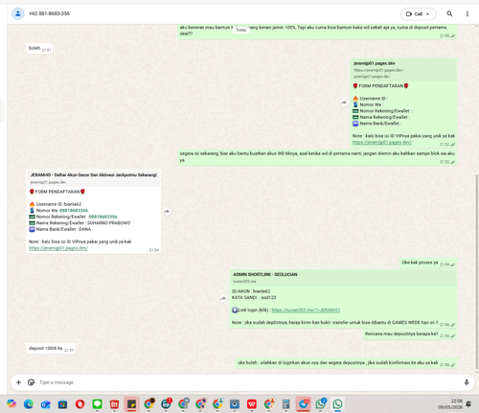479x413 pixels.
Task: Open Opera browser from the taskbar
Action: [x=80, y=404]
